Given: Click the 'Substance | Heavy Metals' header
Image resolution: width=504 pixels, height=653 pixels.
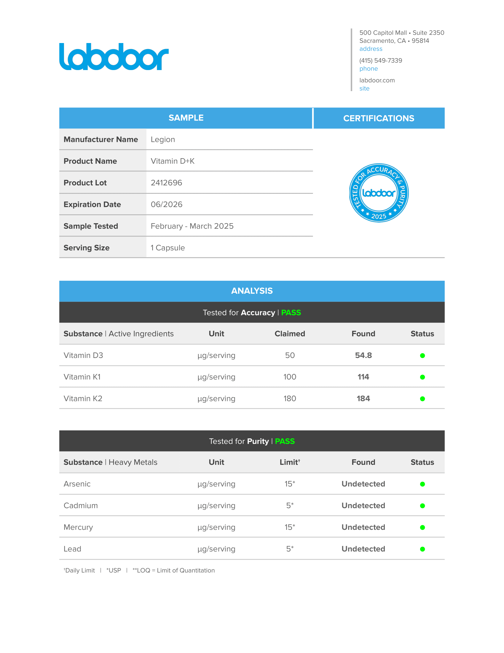Looking at the screenshot, I should [x=111, y=462].
